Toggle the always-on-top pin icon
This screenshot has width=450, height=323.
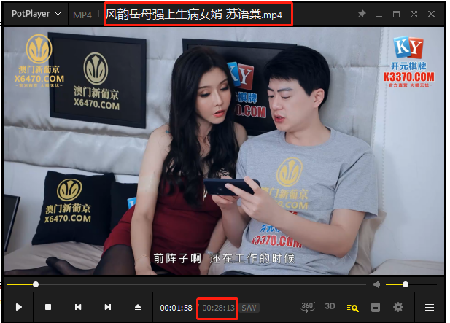[x=362, y=14]
